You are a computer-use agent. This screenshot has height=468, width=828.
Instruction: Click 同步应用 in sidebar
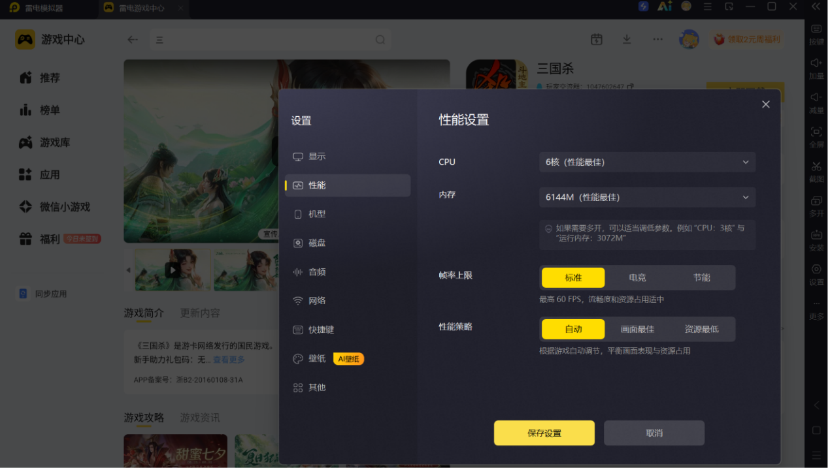[43, 294]
